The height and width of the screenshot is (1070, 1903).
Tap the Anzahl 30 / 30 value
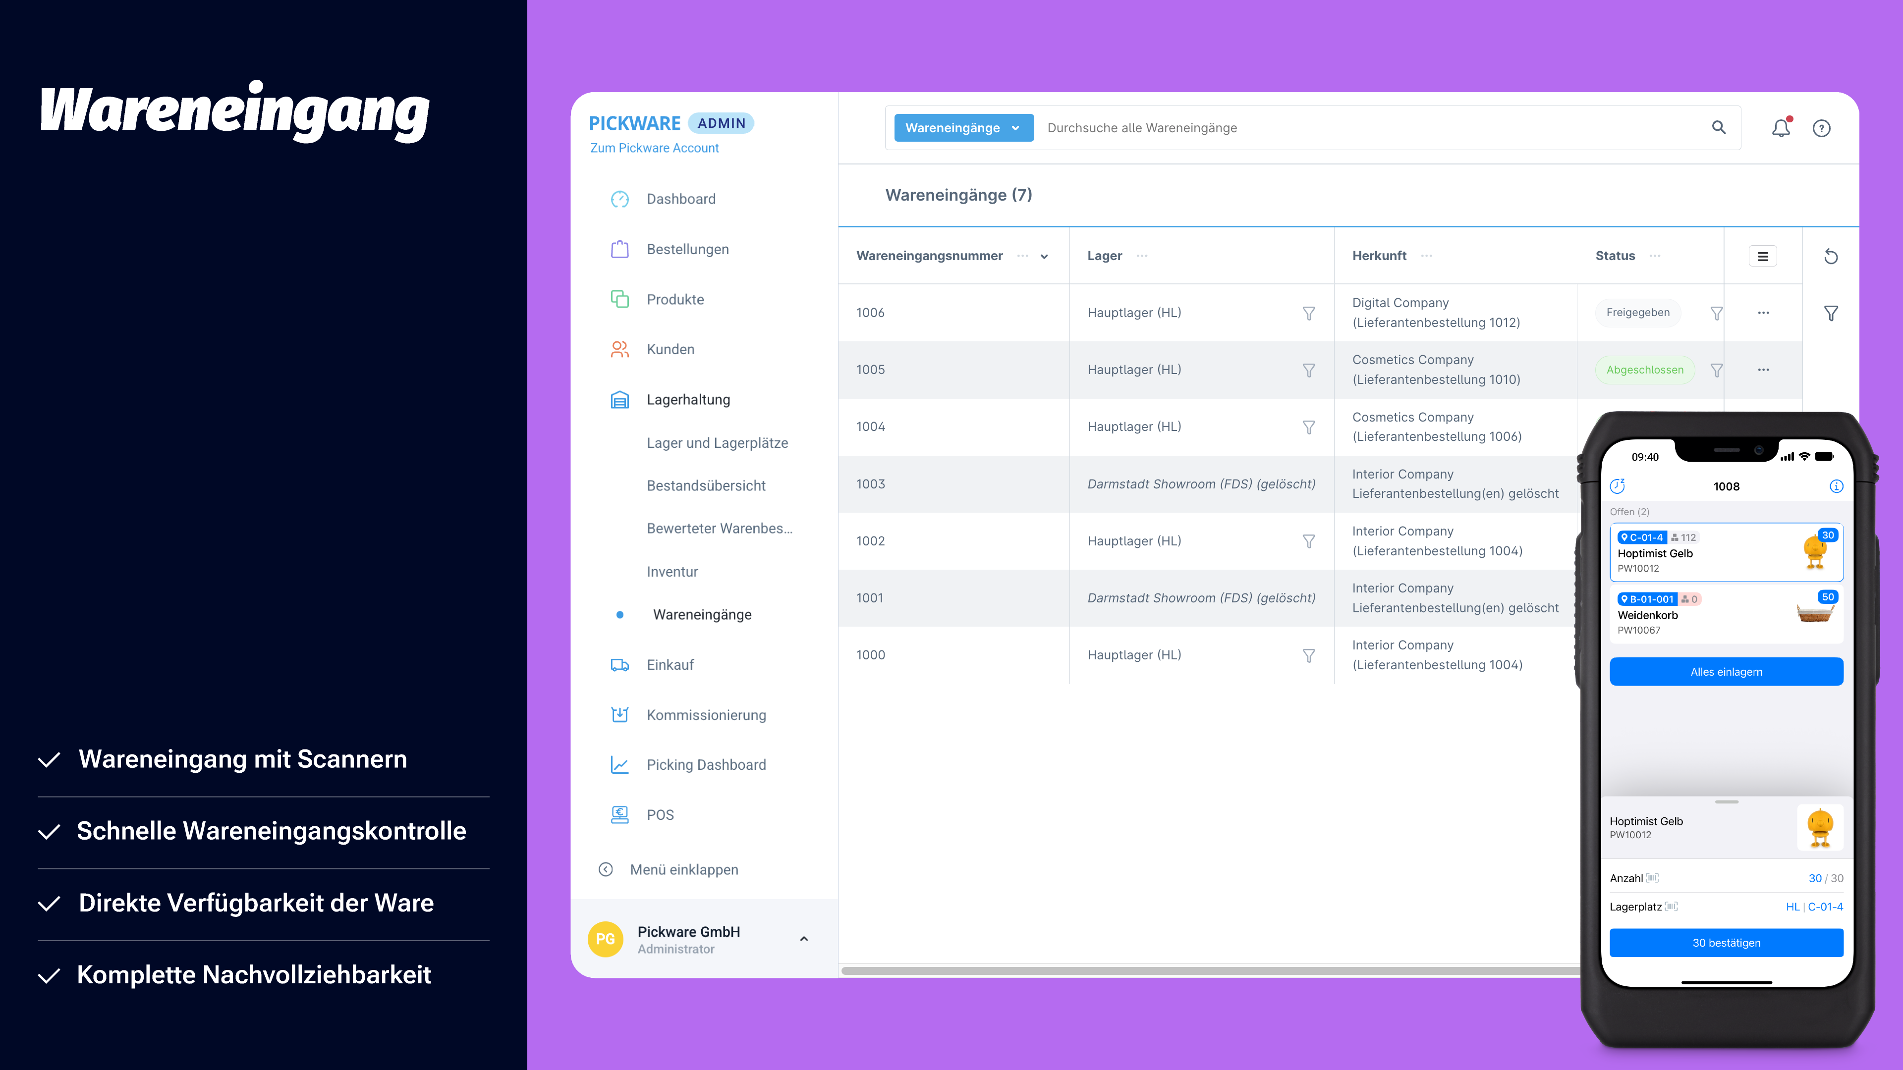tap(1825, 879)
